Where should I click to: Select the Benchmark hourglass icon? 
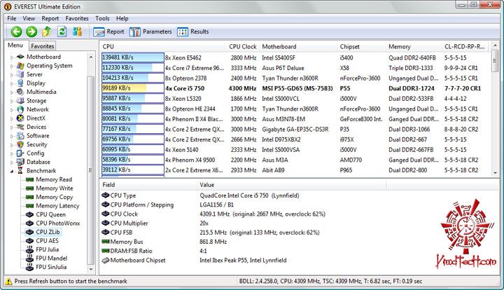coord(20,171)
